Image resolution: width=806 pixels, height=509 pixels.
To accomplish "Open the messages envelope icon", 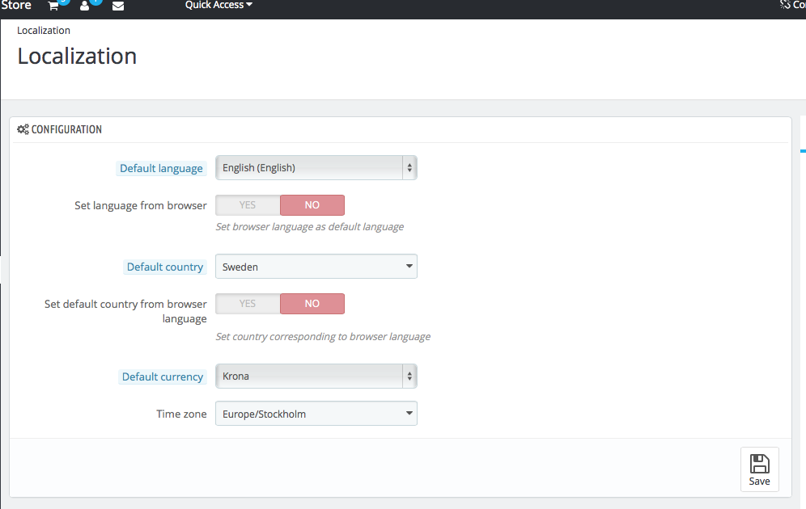I will (x=117, y=6).
